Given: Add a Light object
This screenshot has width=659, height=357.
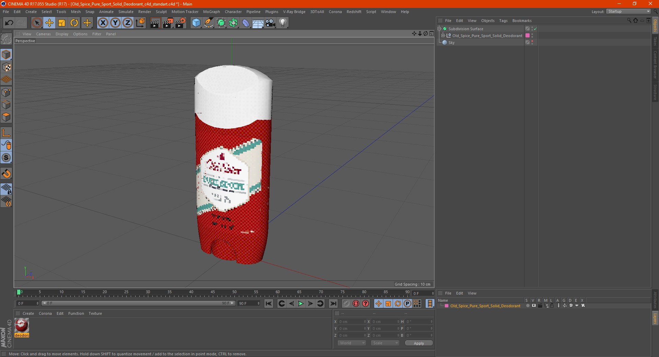Looking at the screenshot, I should (x=283, y=23).
